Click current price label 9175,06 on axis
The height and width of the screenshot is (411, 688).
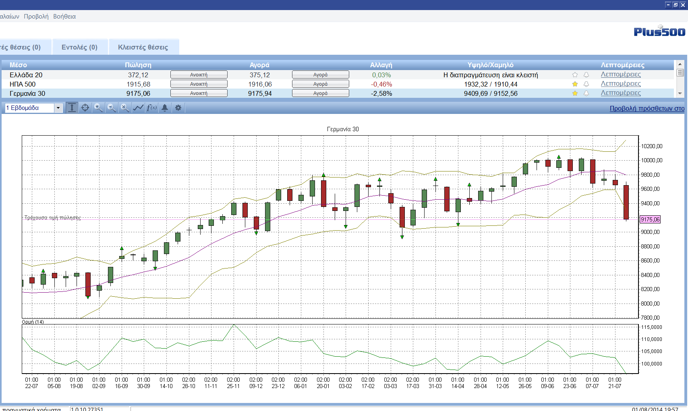650,219
